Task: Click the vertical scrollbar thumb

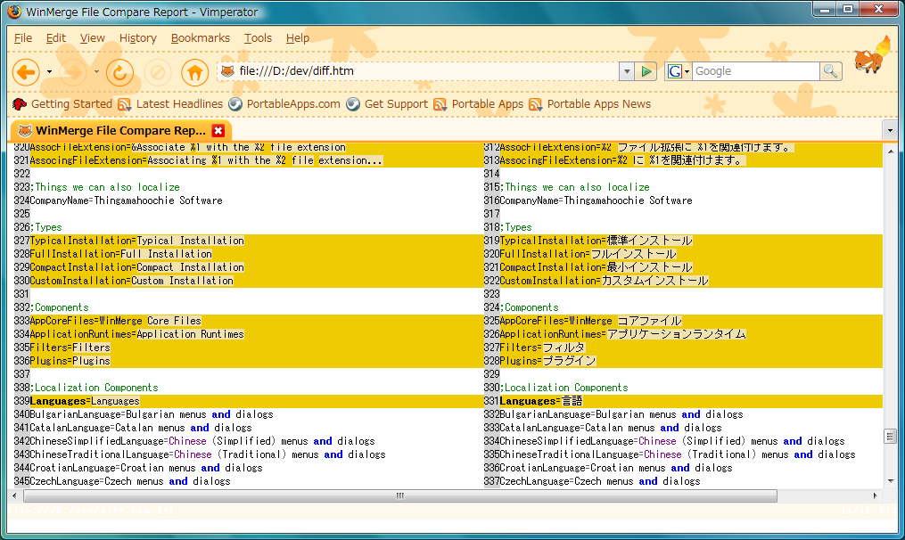Action: [x=890, y=436]
